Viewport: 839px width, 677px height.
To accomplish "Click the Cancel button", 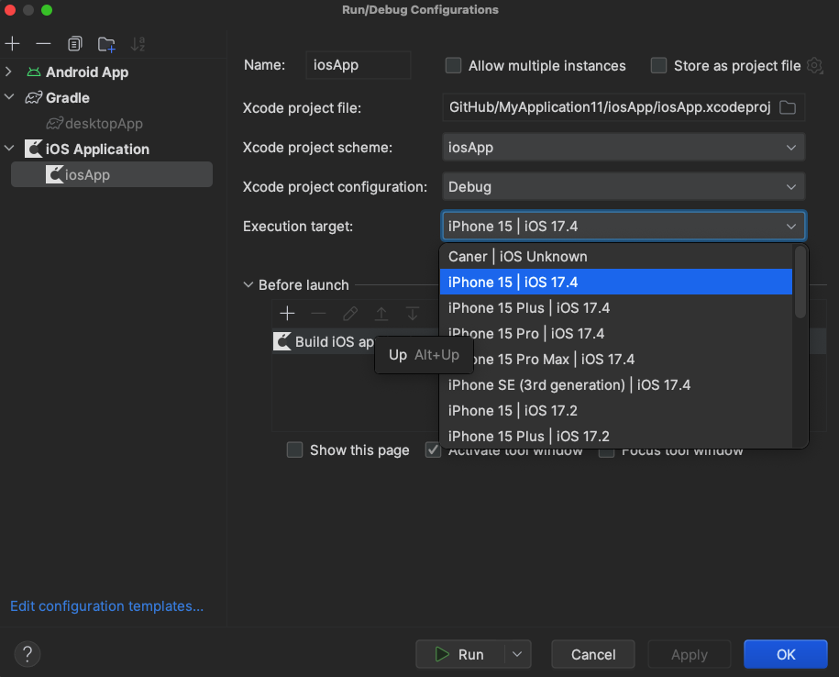I will point(593,654).
